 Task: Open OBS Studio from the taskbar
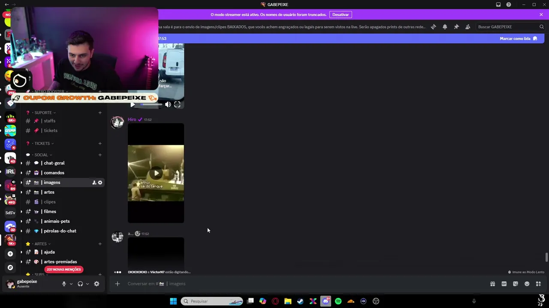pos(376,301)
